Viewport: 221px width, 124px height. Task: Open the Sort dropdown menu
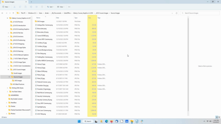tap(50, 7)
